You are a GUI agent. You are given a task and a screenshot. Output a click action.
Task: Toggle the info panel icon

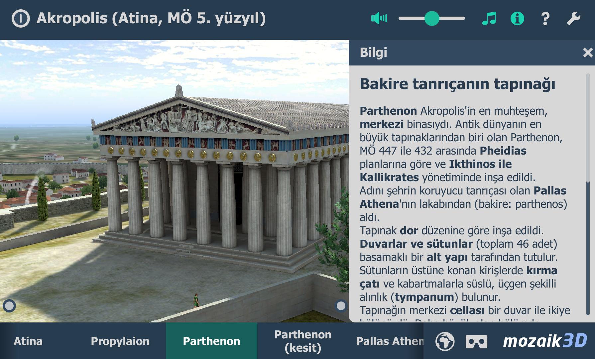[517, 19]
